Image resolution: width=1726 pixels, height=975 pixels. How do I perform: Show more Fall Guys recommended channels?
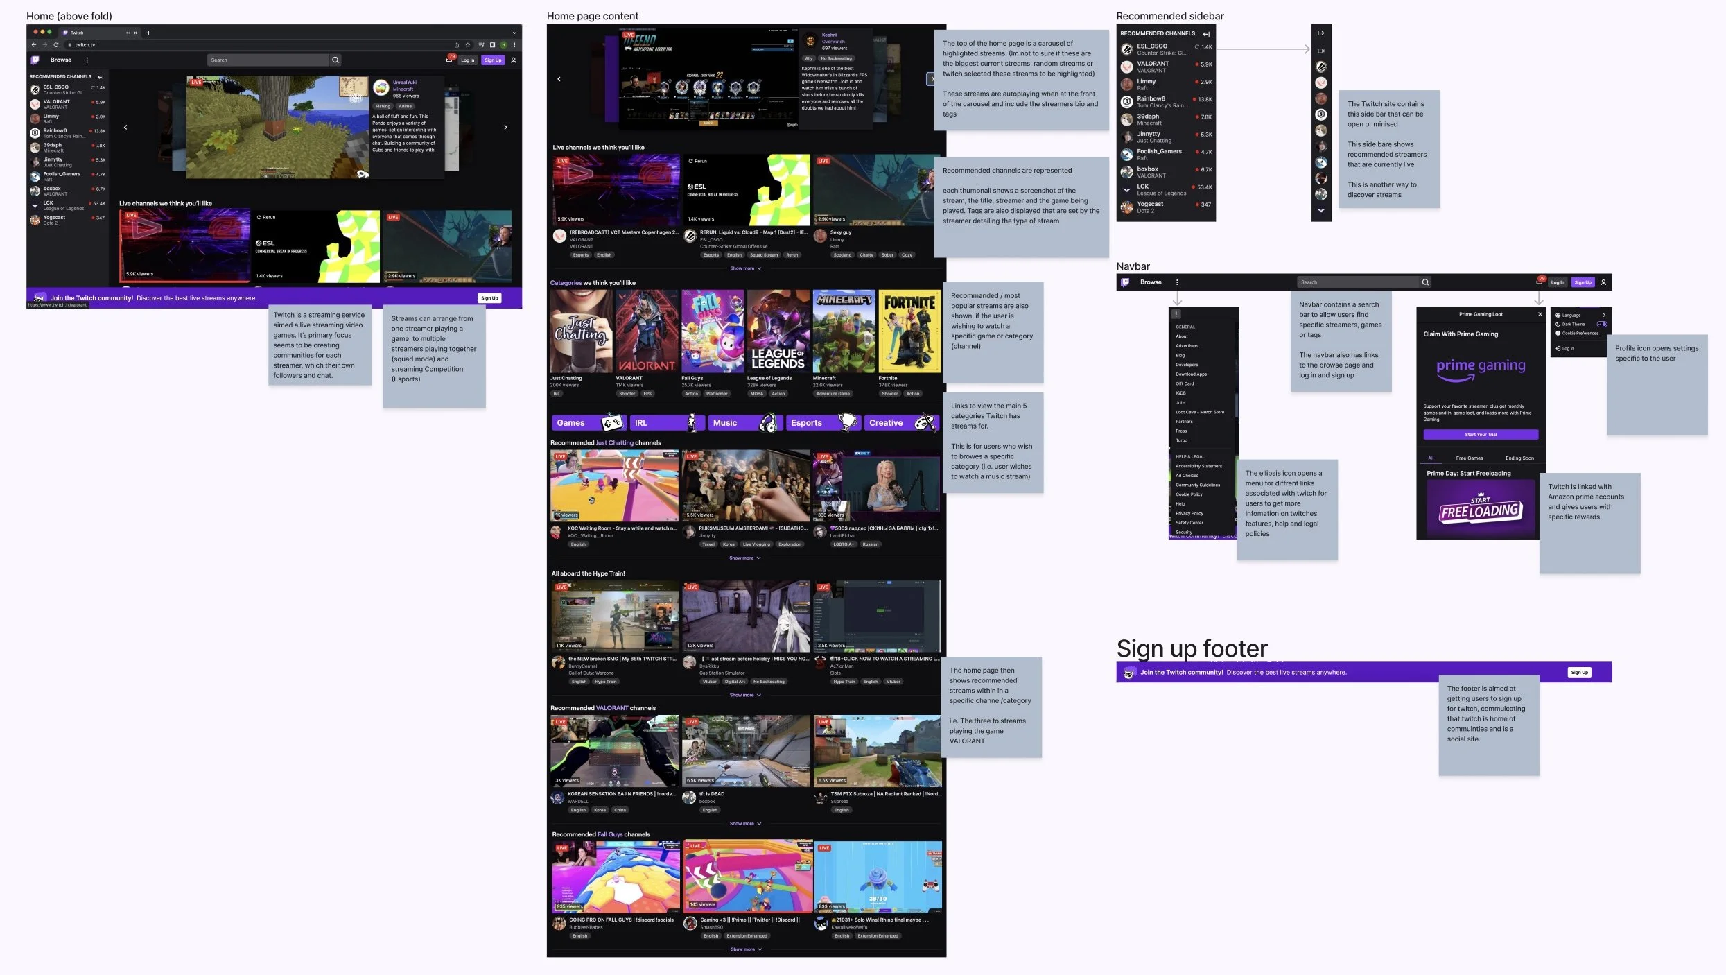click(x=746, y=949)
